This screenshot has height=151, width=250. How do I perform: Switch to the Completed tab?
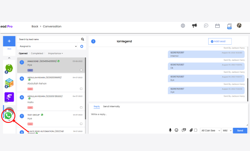tap(37, 53)
